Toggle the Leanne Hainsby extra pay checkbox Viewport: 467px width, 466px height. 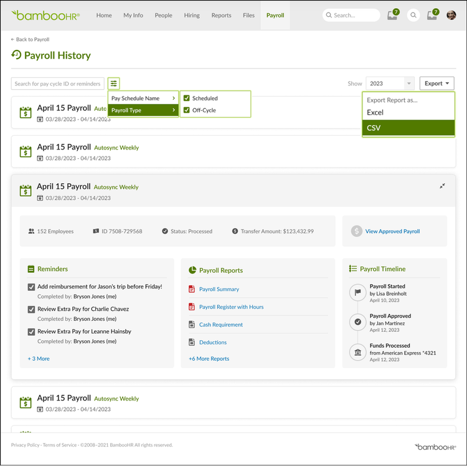pos(31,331)
